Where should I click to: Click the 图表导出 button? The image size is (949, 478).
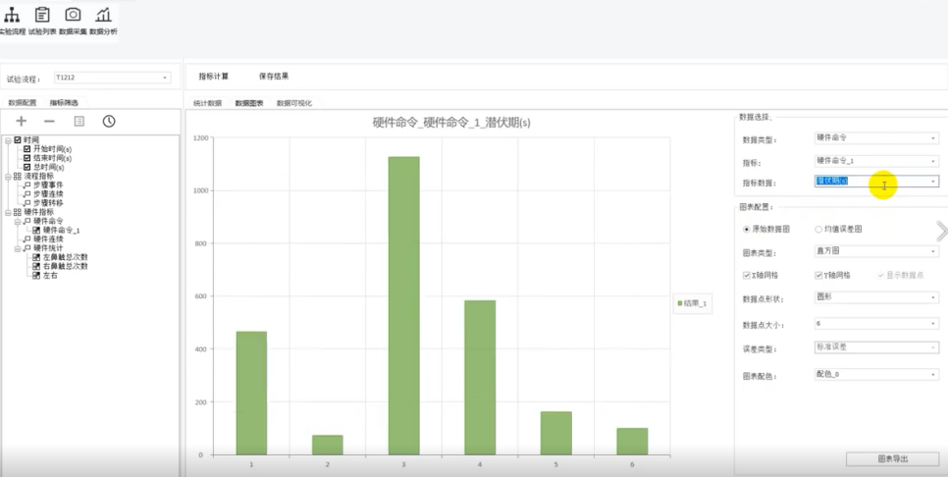[x=891, y=458]
